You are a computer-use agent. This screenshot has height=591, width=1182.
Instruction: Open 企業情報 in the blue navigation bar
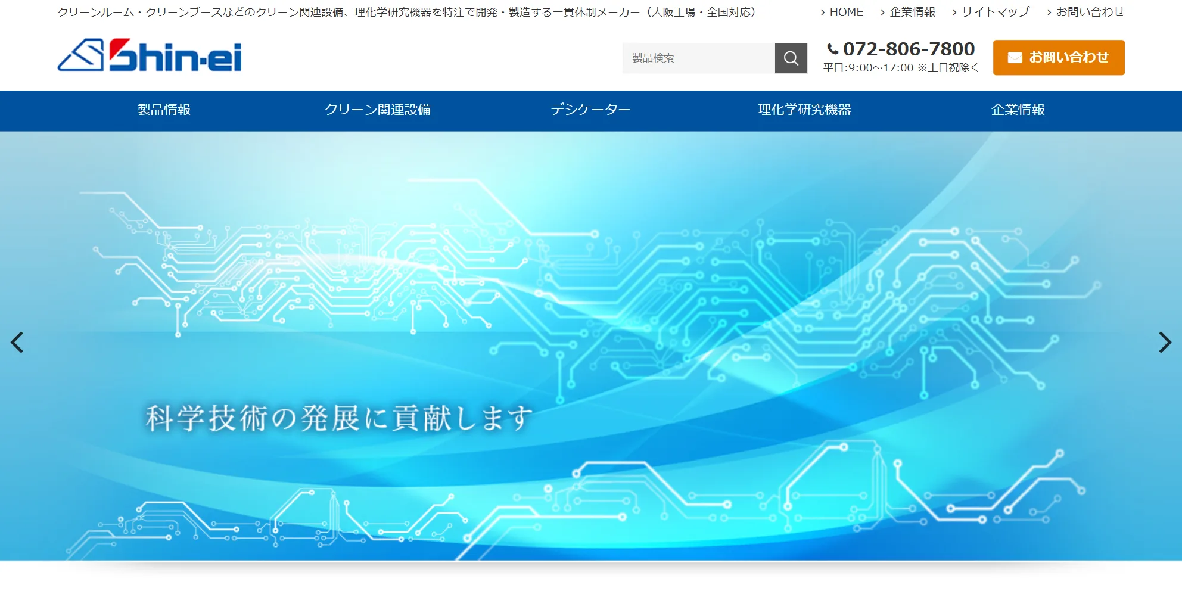1018,110
